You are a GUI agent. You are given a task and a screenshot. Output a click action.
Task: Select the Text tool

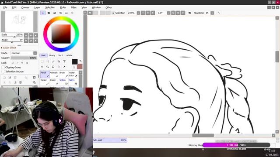tap(64, 61)
